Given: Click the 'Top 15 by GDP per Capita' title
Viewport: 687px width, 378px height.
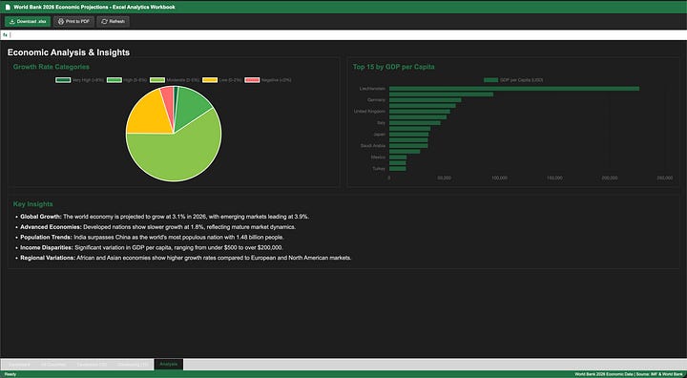Looking at the screenshot, I should (394, 67).
